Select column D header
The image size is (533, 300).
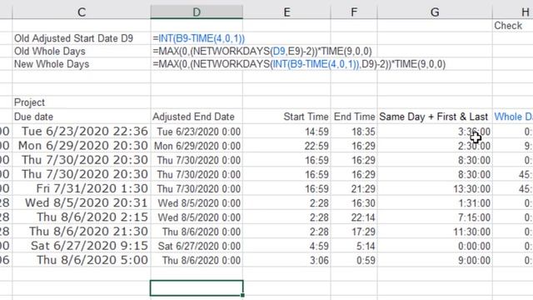tap(197, 12)
